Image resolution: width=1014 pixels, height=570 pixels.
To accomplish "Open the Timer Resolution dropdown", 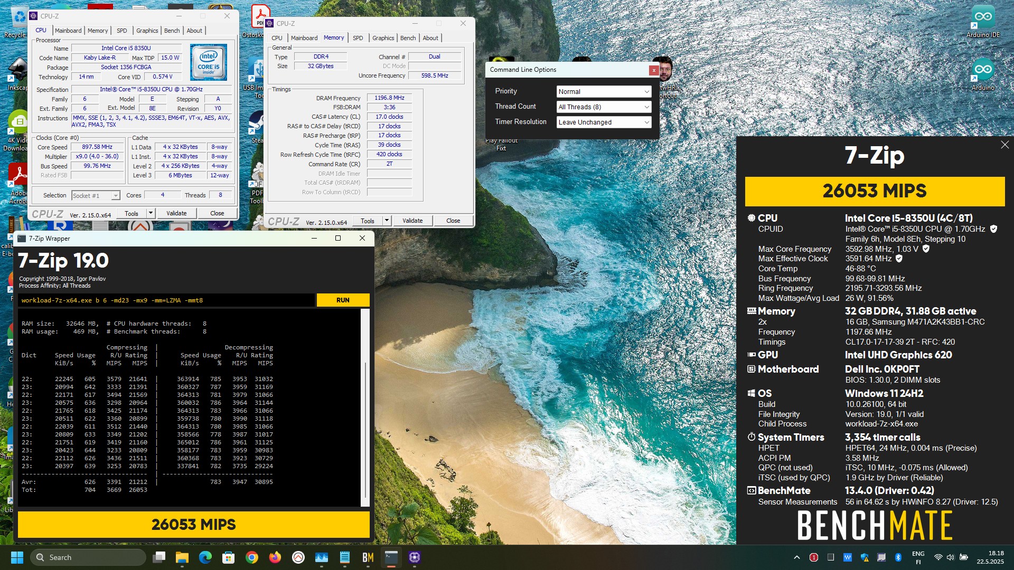I will pyautogui.click(x=604, y=122).
